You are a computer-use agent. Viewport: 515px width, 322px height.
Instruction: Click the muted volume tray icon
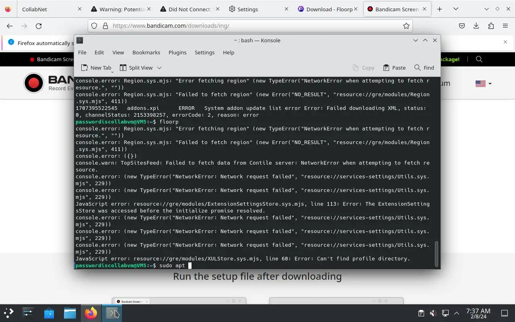click(x=433, y=313)
